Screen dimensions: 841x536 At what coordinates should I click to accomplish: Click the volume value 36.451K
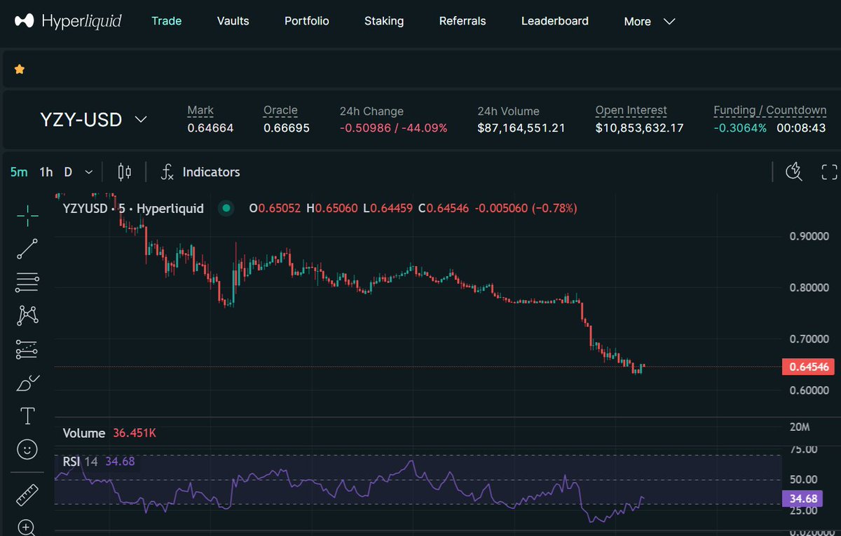pos(135,433)
